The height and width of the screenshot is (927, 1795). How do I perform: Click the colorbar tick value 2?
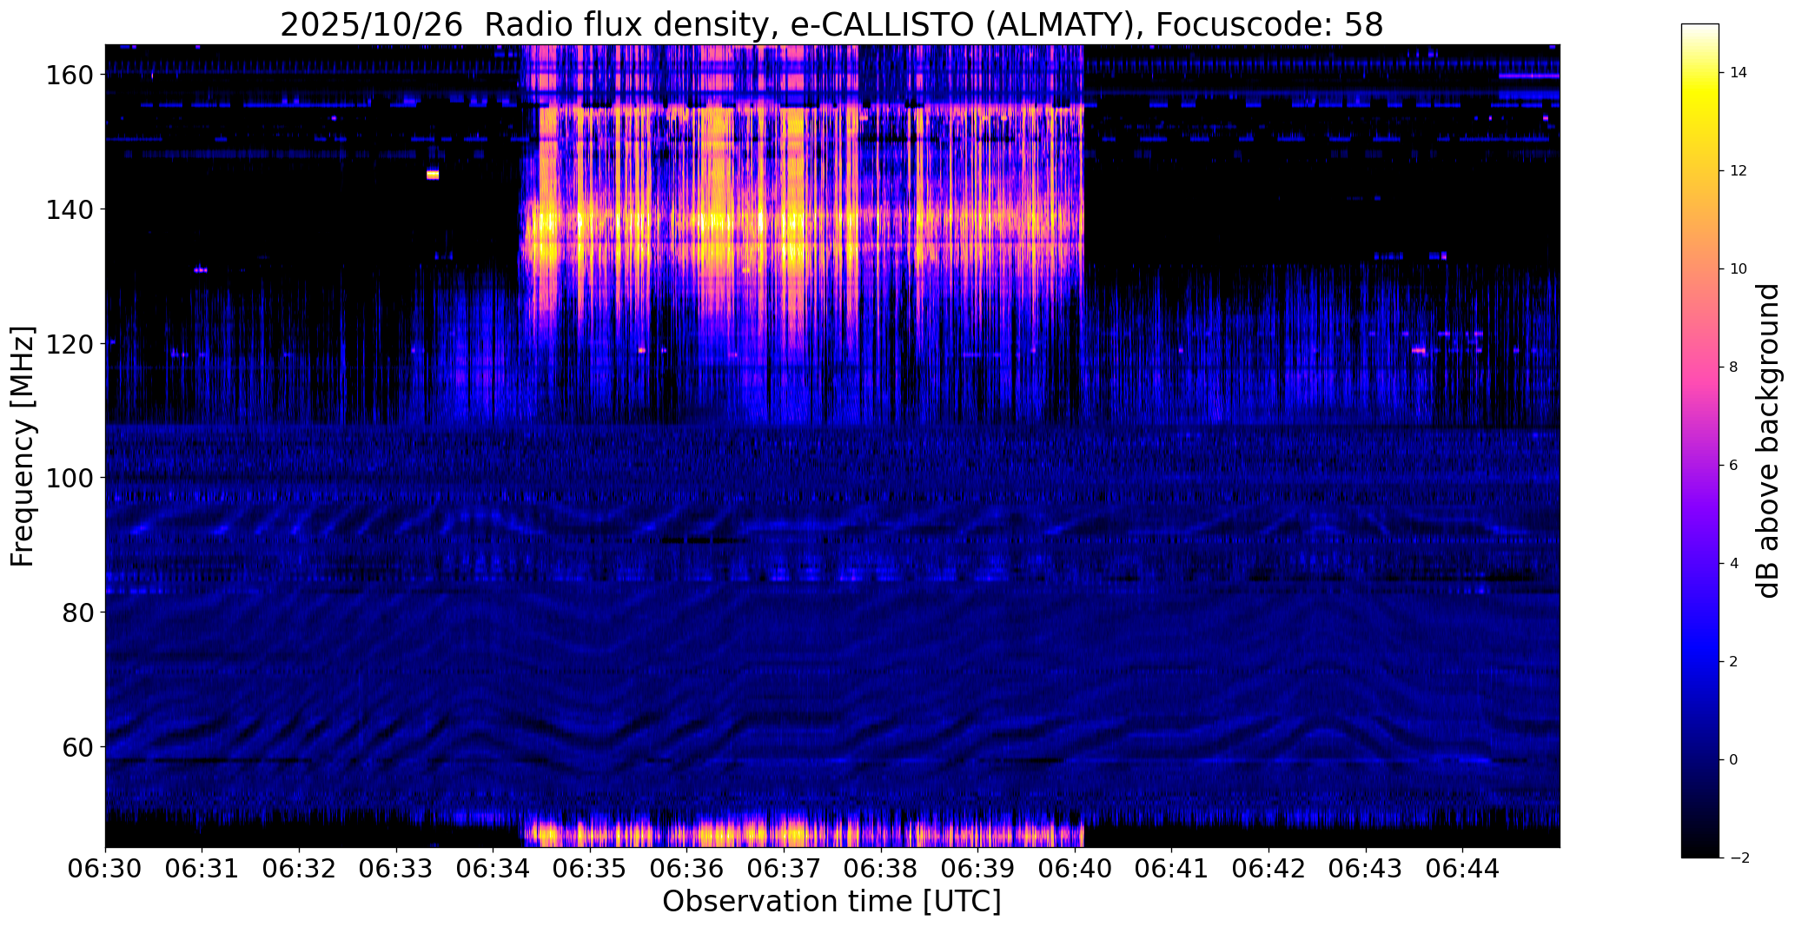(1733, 662)
